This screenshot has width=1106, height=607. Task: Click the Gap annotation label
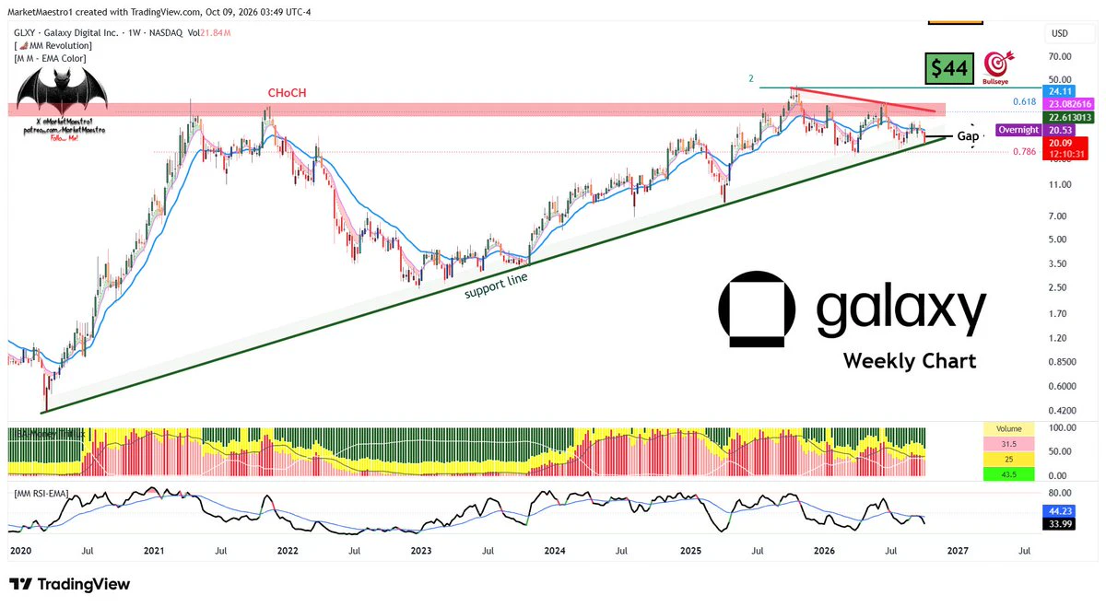(x=968, y=136)
